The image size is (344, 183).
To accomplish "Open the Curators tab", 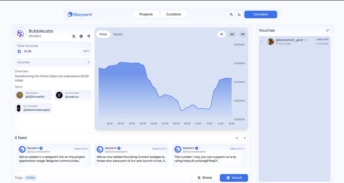I will point(174,14).
